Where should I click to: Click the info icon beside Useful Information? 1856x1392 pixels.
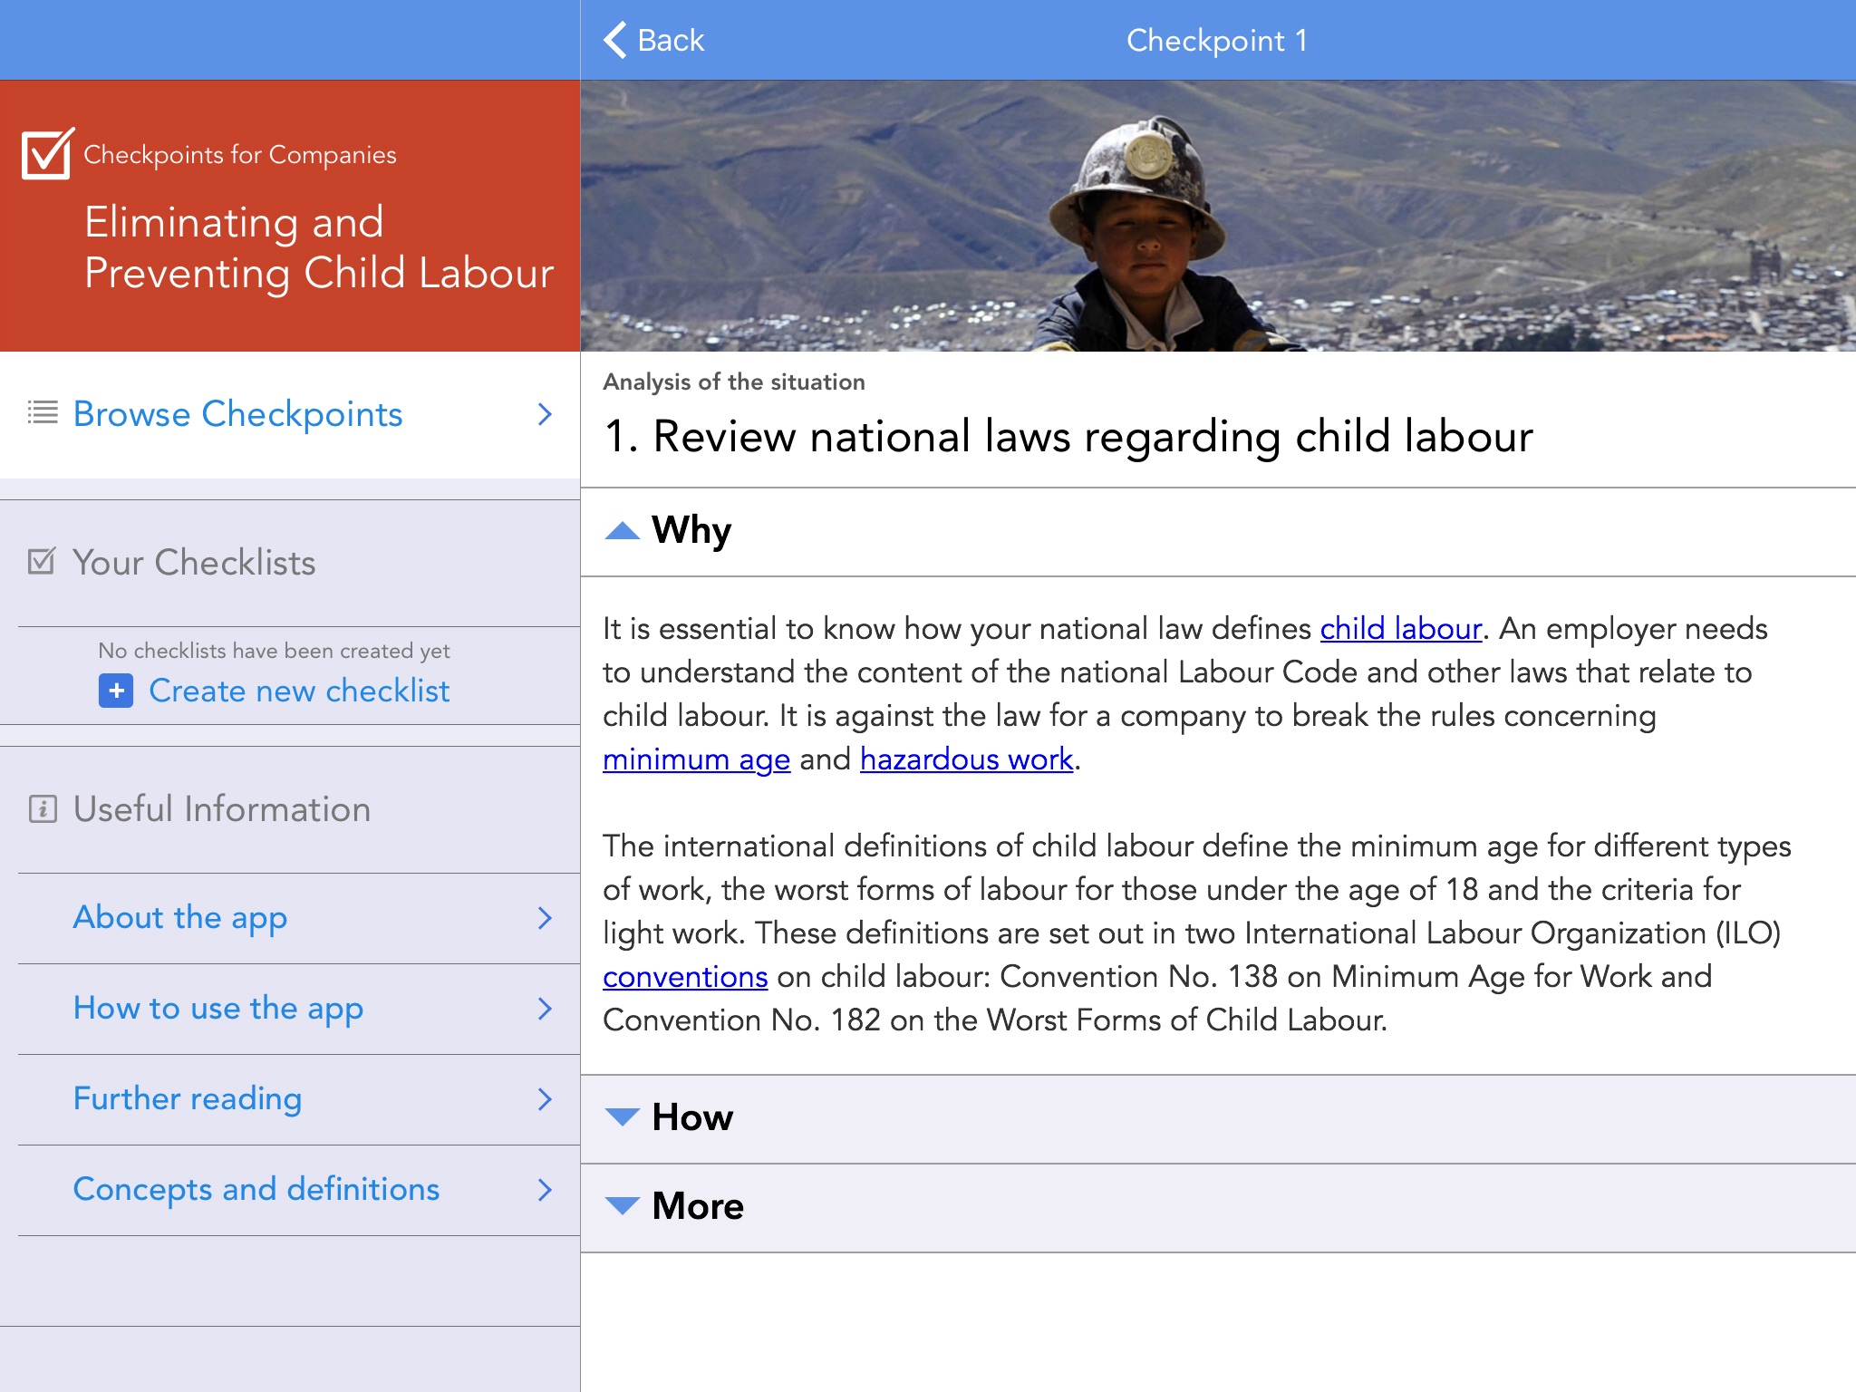[43, 808]
